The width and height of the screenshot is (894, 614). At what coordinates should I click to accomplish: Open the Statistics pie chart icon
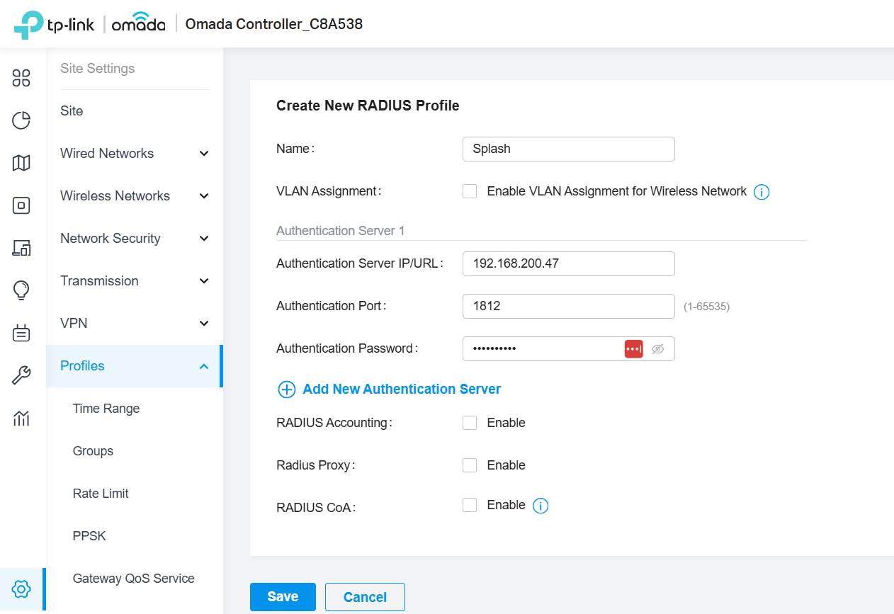(x=21, y=120)
